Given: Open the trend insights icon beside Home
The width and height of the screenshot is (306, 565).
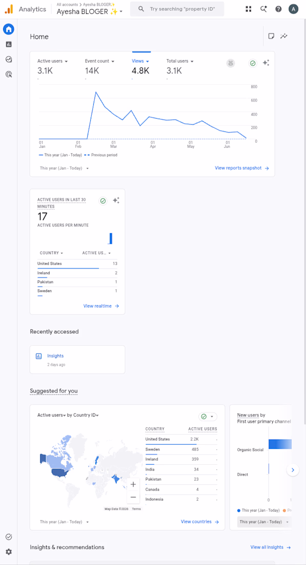Looking at the screenshot, I should 284,36.
